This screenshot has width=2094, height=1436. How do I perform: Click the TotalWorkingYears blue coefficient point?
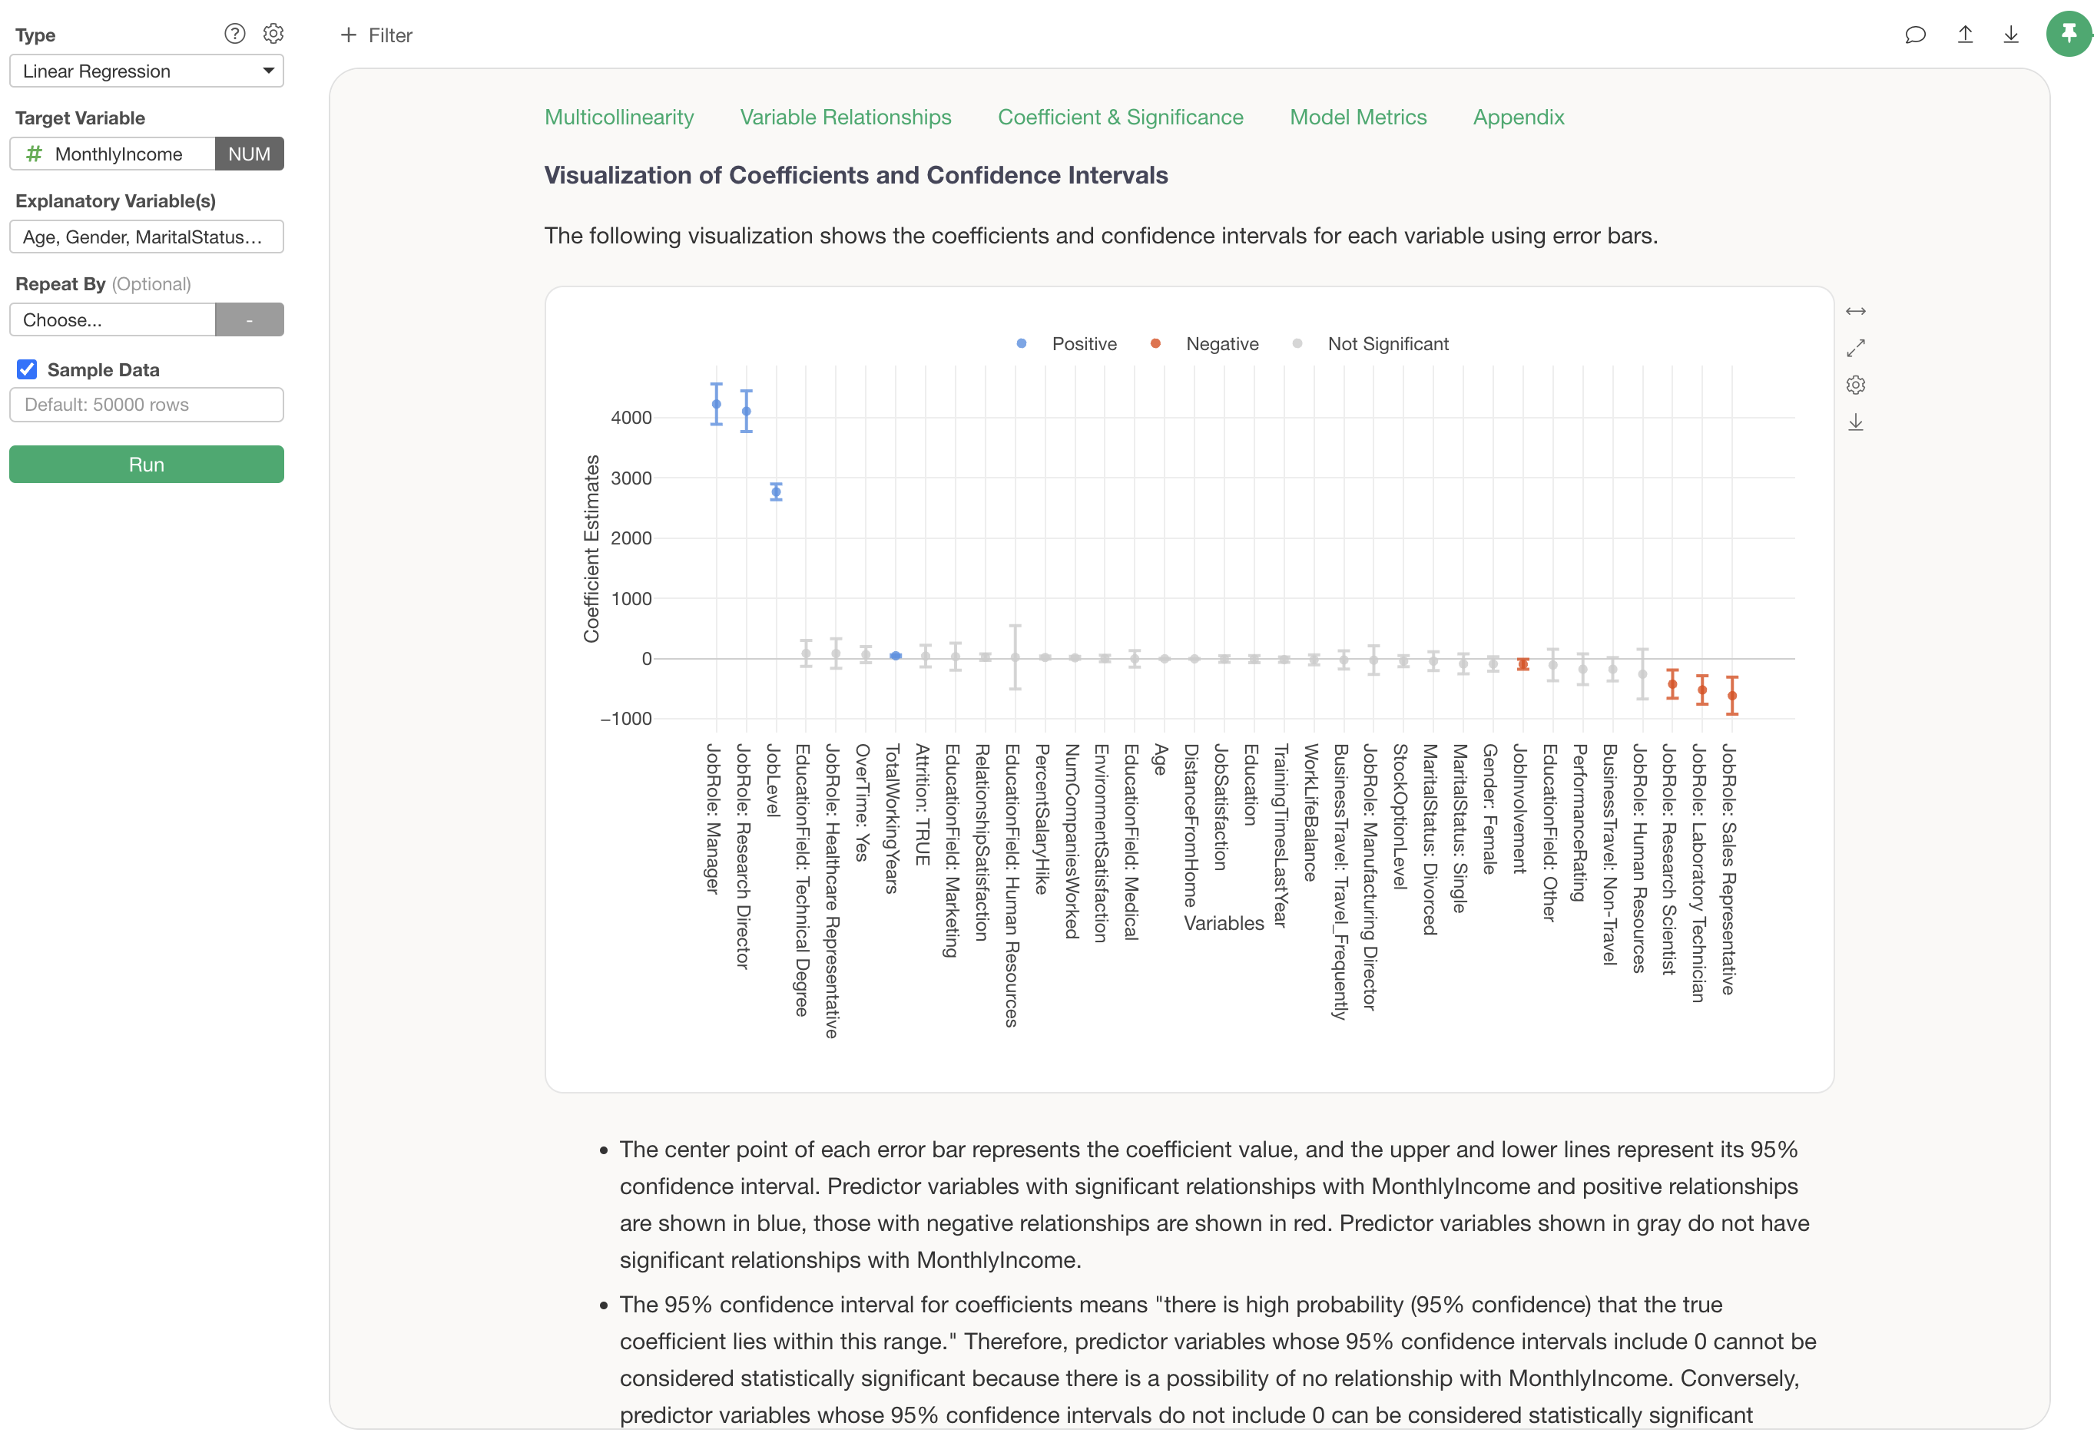point(896,656)
